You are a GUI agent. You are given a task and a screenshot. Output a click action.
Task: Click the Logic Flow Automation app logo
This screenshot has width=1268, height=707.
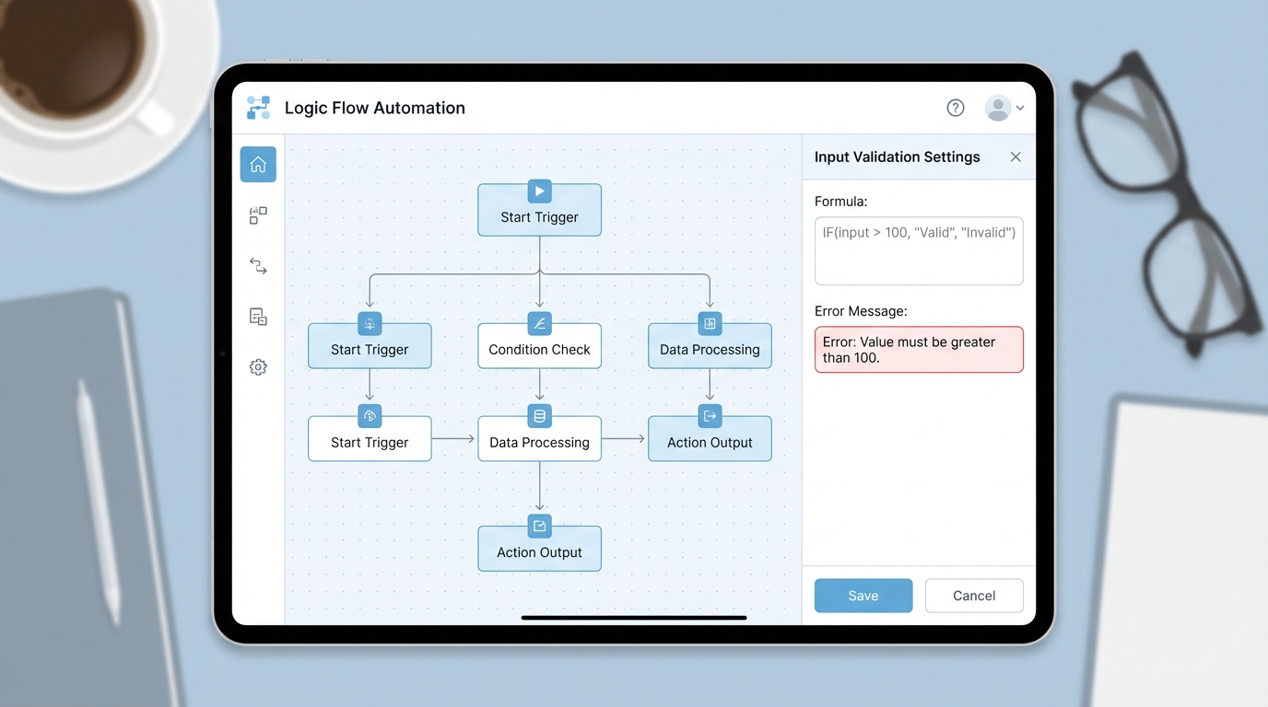point(258,108)
